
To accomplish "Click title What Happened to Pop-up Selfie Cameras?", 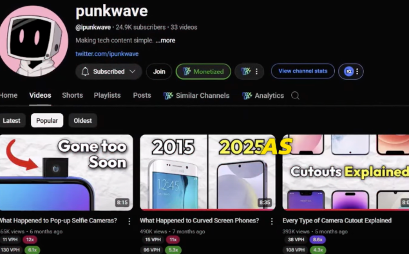I will (x=59, y=221).
